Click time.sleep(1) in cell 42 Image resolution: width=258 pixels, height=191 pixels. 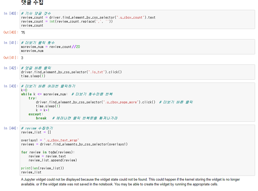pyautogui.click(x=33, y=76)
